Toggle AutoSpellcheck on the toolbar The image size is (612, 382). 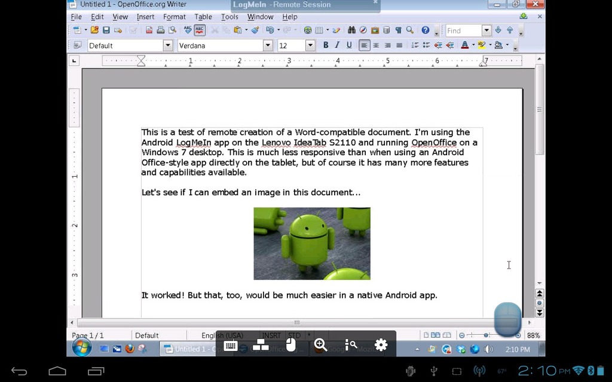[x=200, y=30]
